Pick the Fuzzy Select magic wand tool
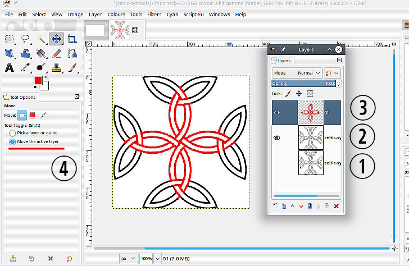 41,39
